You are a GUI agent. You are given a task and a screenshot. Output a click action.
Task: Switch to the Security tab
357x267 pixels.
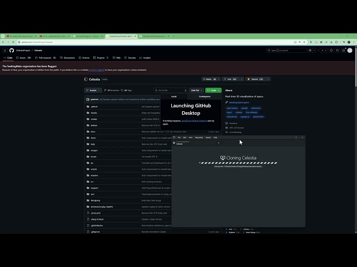tap(130, 58)
